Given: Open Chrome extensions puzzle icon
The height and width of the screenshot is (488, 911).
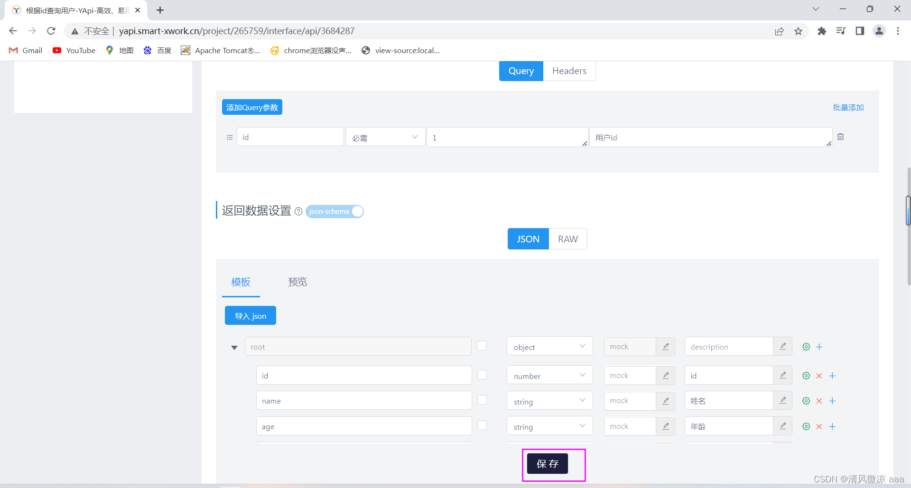Looking at the screenshot, I should 822,31.
